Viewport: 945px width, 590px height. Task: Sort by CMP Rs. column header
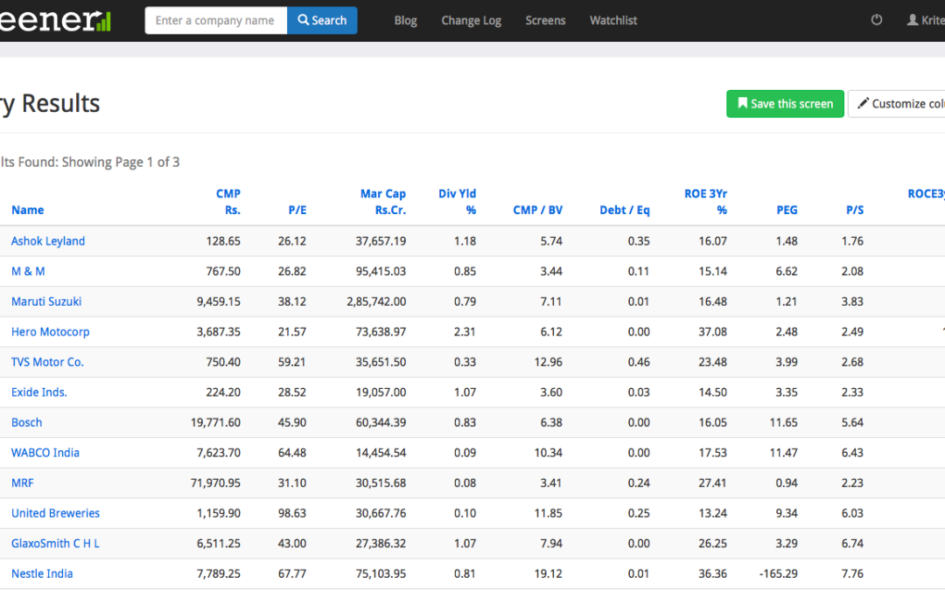pyautogui.click(x=228, y=202)
